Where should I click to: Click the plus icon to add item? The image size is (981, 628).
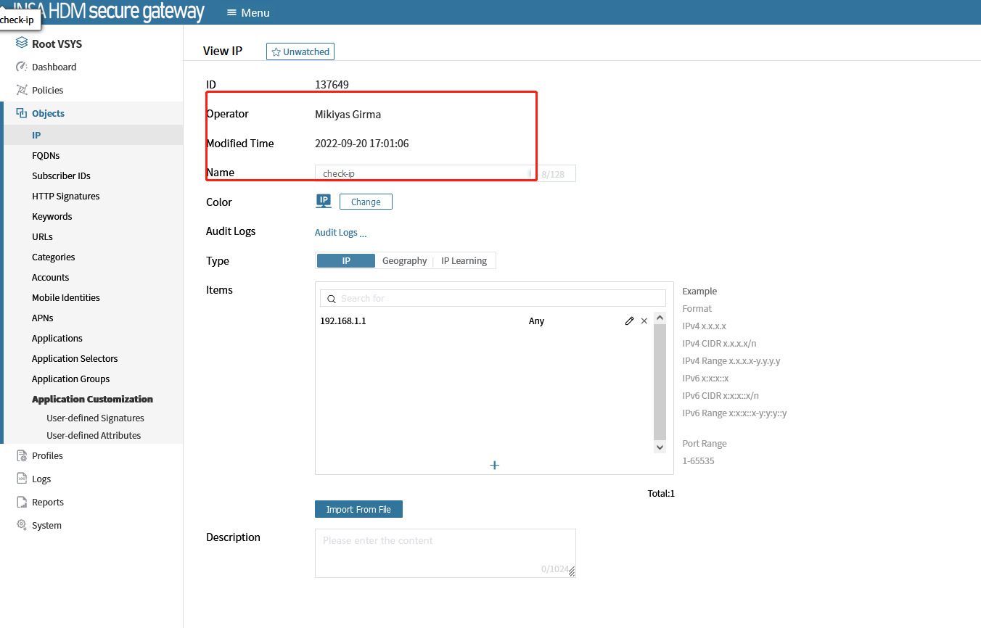click(x=495, y=465)
